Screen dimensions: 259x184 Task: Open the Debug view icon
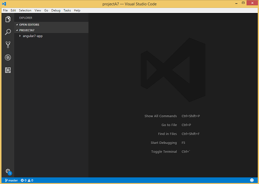(8, 57)
